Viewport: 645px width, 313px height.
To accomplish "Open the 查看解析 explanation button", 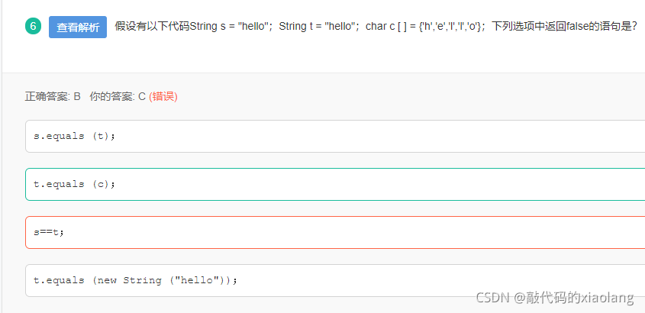I will tap(78, 27).
